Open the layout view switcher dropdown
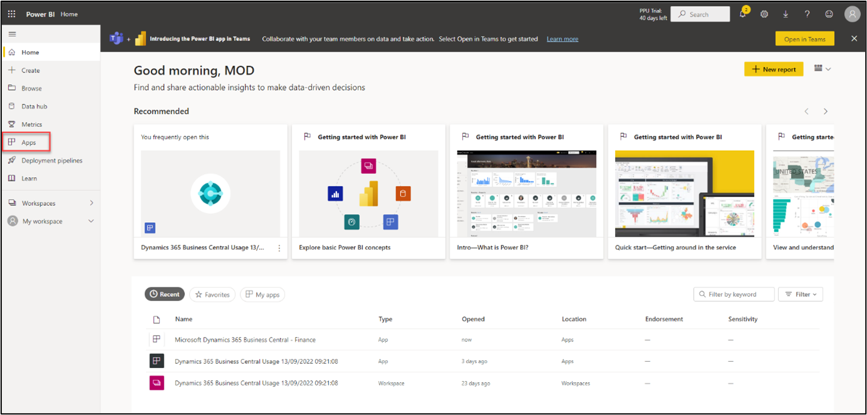867x415 pixels. click(822, 69)
